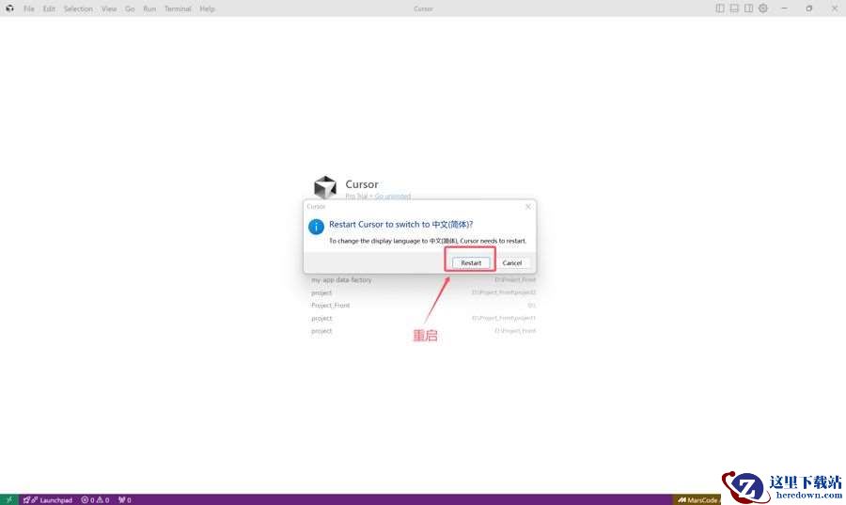The width and height of the screenshot is (846, 505).
Task: Open the Edit menu
Action: [49, 8]
